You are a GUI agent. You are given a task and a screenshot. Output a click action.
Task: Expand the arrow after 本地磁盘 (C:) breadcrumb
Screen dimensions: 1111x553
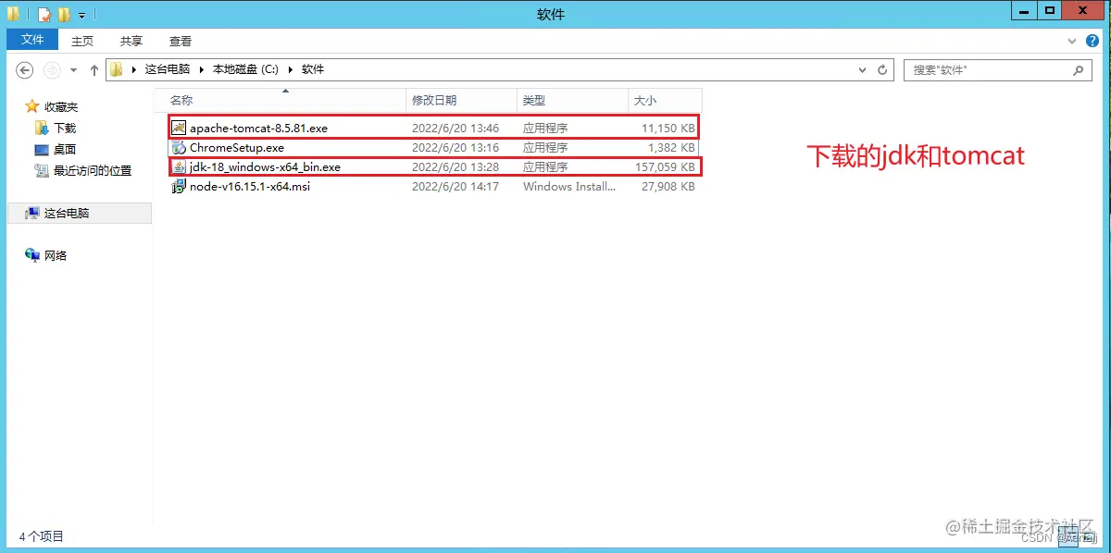tap(290, 69)
